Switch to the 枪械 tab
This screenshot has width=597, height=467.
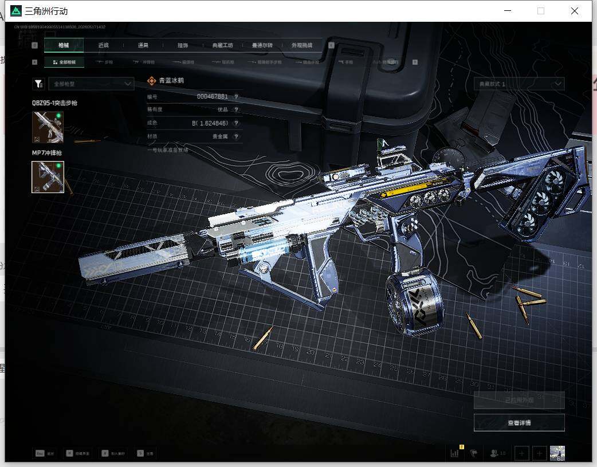tap(64, 45)
